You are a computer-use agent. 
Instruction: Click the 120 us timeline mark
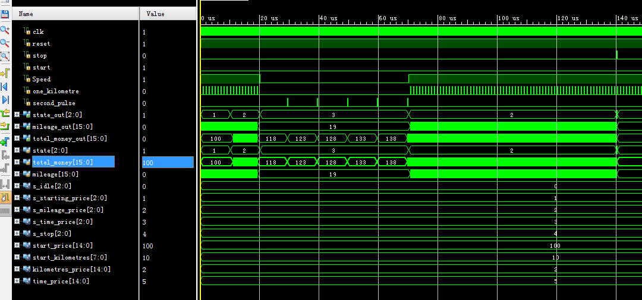[x=568, y=18]
